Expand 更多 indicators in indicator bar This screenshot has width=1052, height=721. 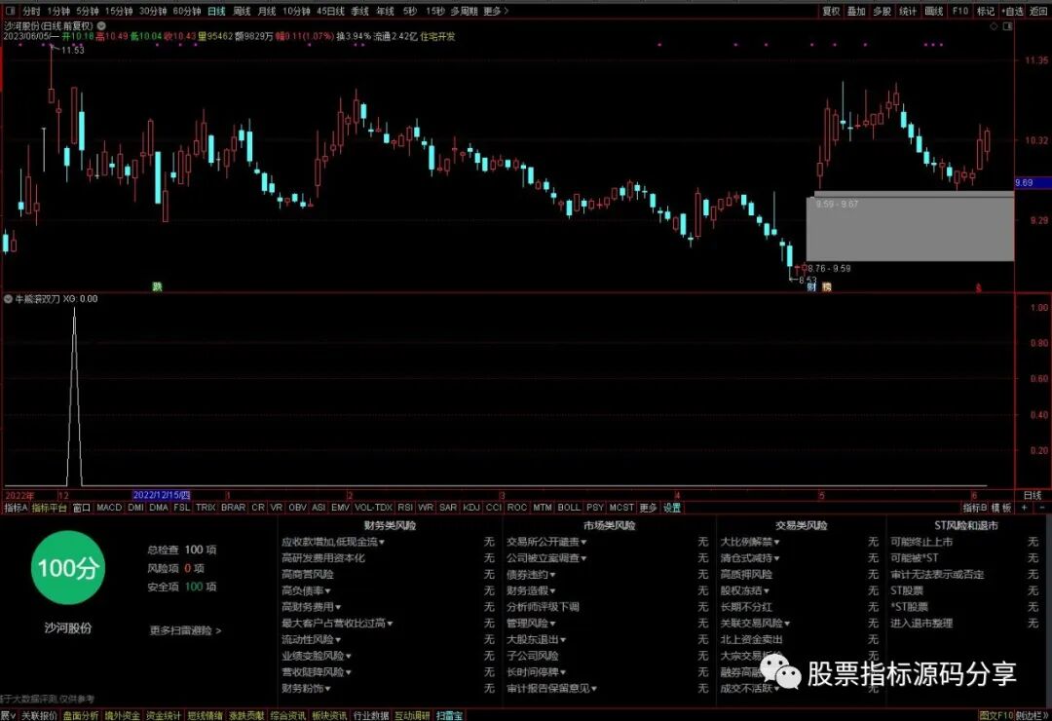coord(648,508)
